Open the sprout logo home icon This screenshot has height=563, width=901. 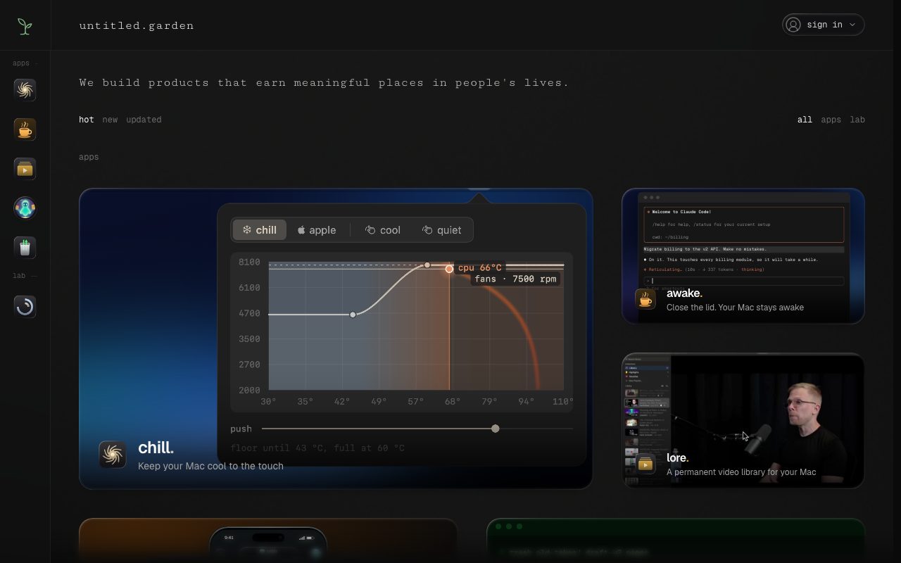(25, 26)
